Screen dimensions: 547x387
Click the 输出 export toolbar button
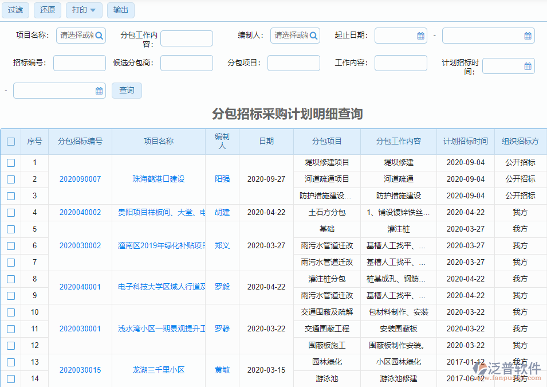point(120,10)
